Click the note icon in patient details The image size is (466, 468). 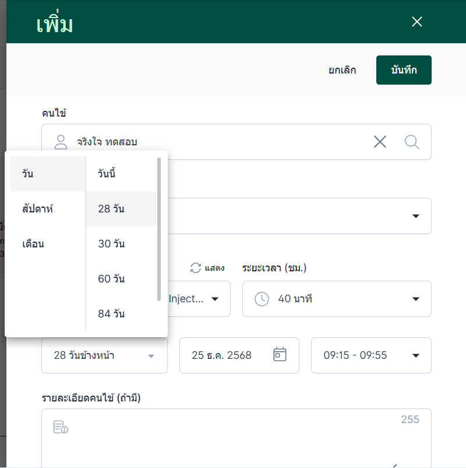61,427
